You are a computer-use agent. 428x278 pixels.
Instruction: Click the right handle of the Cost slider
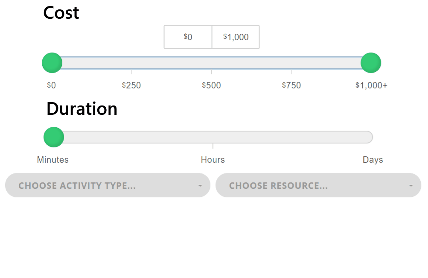(x=370, y=62)
